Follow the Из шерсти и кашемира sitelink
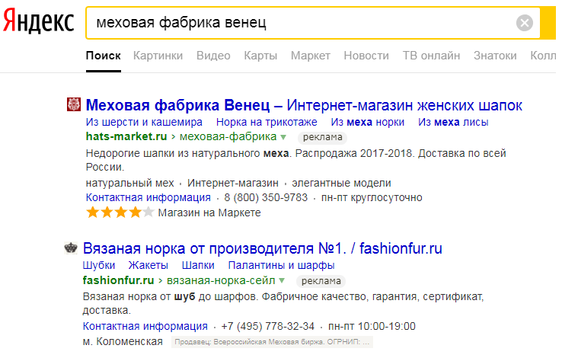Image resolution: width=562 pixels, height=358 pixels. click(144, 122)
